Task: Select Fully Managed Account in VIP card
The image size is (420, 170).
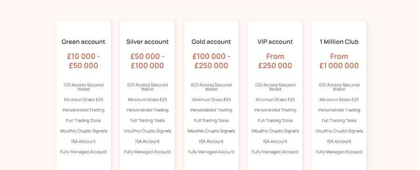Action: point(275,152)
